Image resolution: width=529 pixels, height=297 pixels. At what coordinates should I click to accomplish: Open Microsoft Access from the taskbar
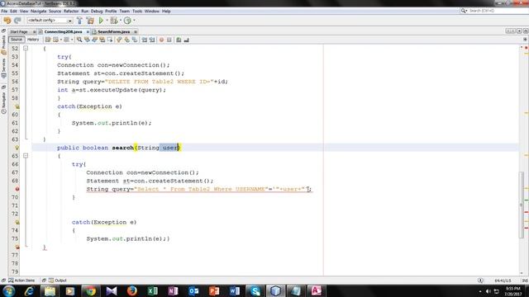[x=317, y=290]
